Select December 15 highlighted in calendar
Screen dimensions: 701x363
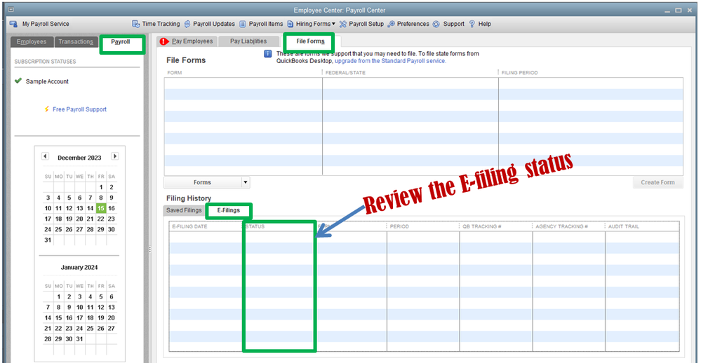(x=101, y=208)
